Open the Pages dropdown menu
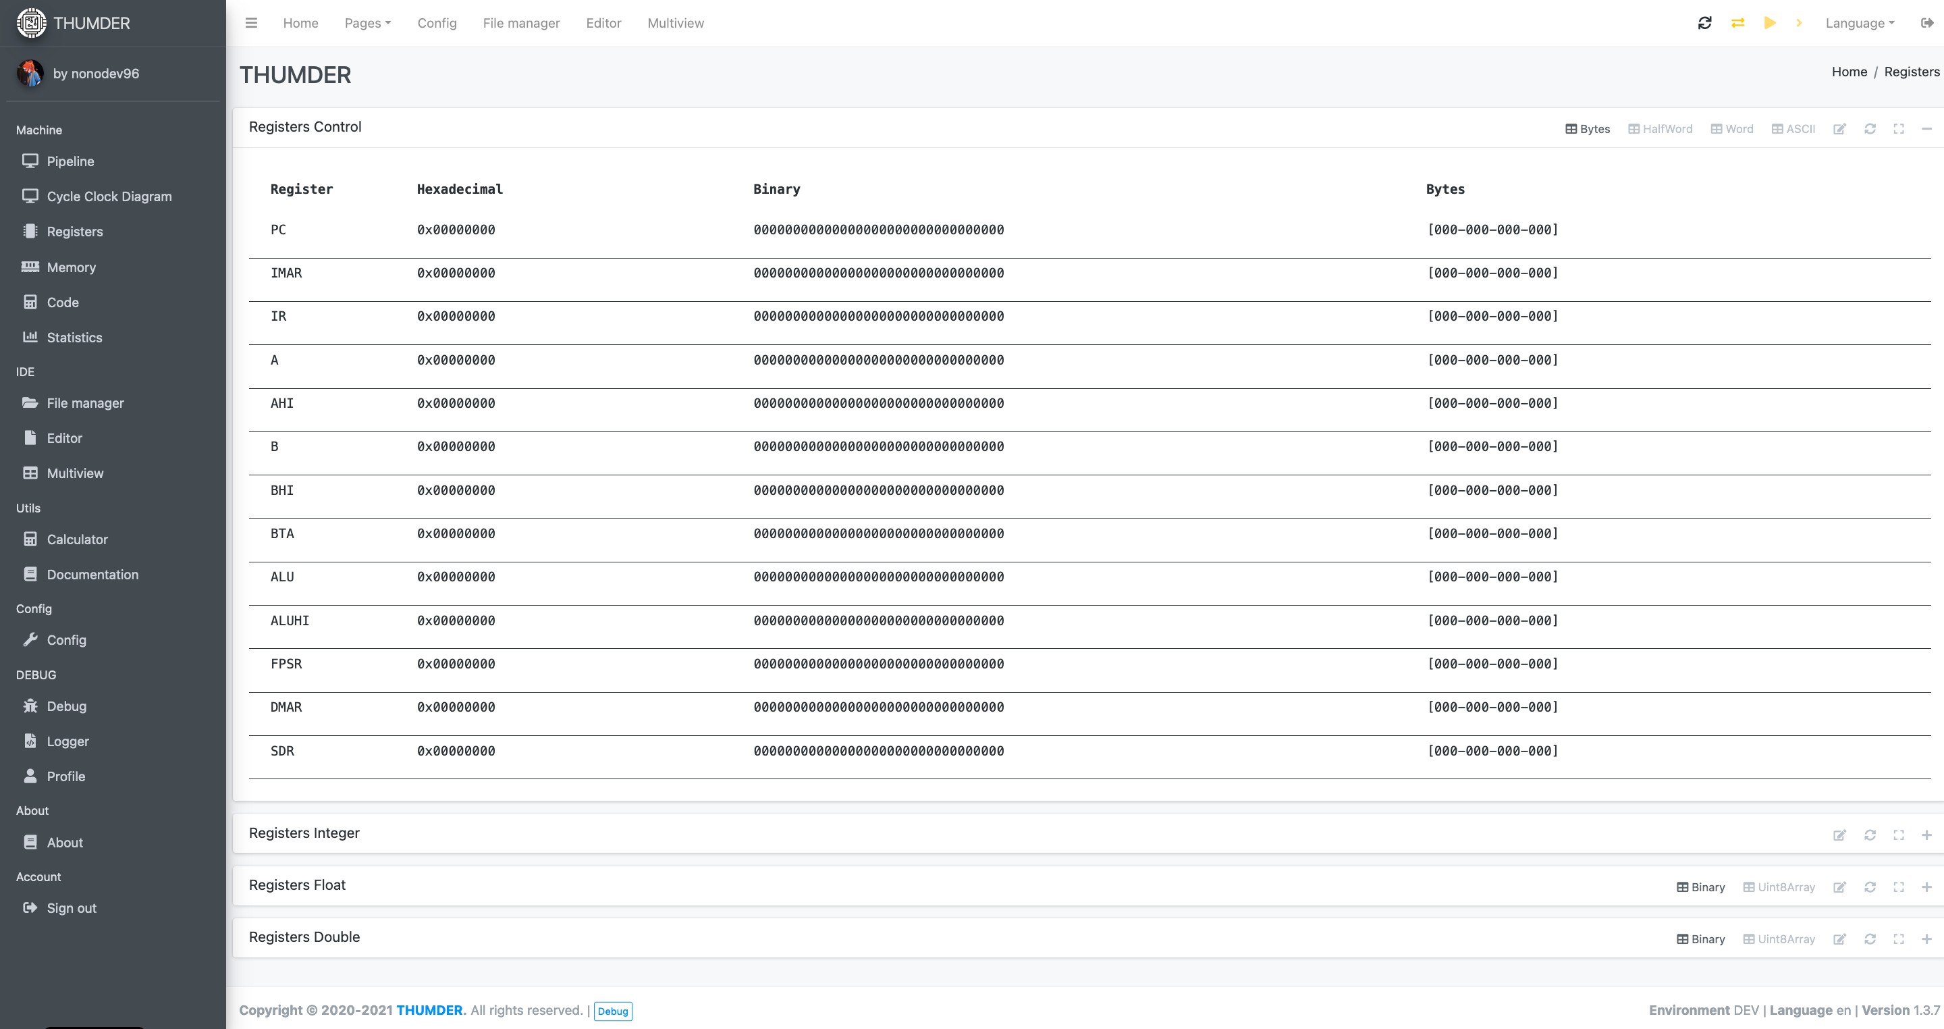 point(367,23)
